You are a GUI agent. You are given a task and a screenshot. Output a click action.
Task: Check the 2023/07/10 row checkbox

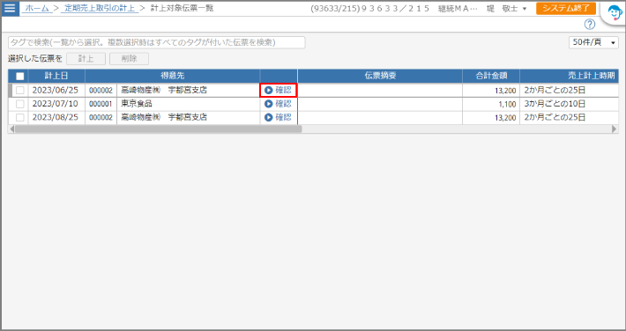[x=20, y=104]
